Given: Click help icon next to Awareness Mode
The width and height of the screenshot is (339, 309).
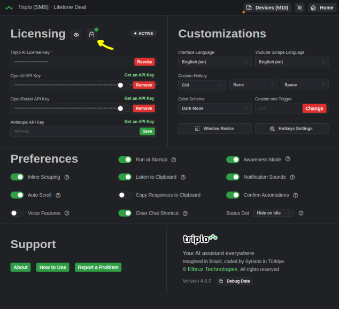Looking at the screenshot, I should pos(288,159).
